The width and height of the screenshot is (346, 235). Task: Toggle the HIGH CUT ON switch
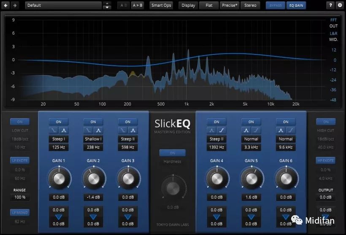[326, 122]
